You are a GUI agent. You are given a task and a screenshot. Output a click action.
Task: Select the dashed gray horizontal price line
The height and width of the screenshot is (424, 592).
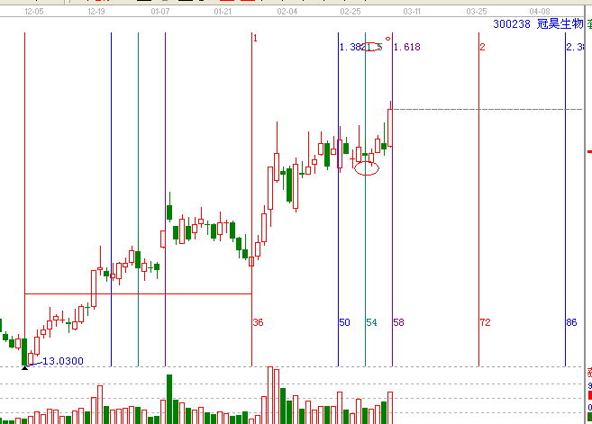click(x=487, y=109)
